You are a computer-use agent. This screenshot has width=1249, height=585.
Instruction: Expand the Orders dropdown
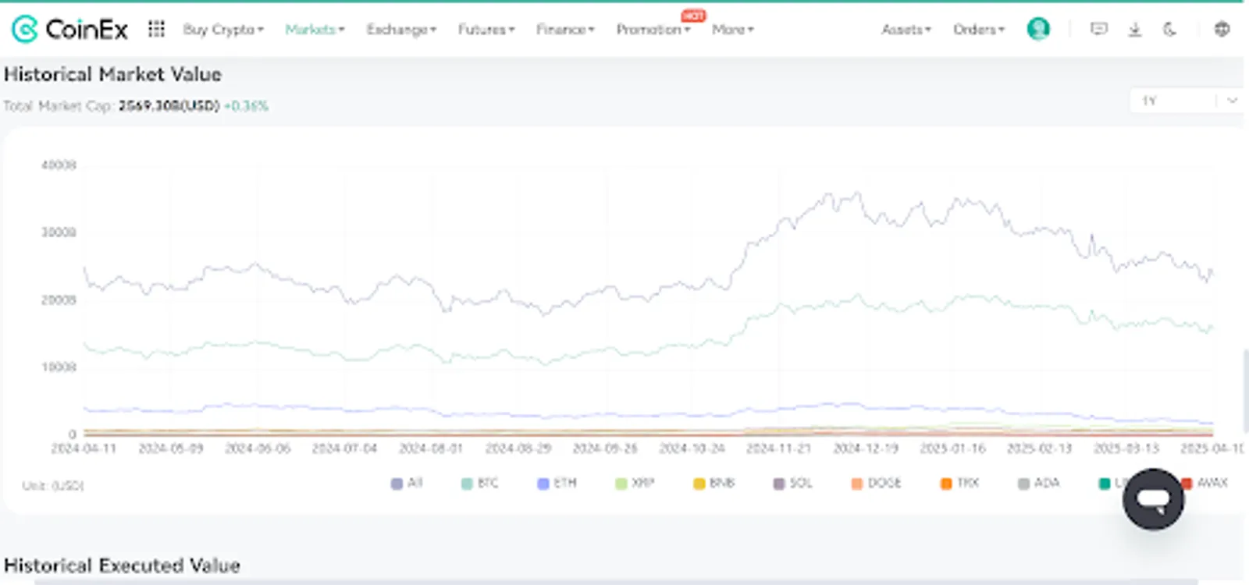coord(979,30)
